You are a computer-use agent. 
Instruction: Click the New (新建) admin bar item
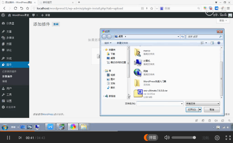tap(45, 15)
